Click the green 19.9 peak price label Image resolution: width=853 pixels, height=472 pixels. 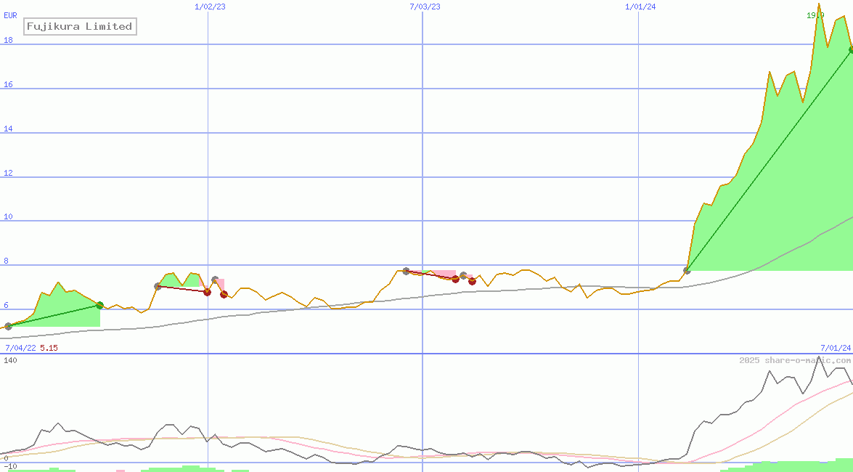[x=815, y=15]
